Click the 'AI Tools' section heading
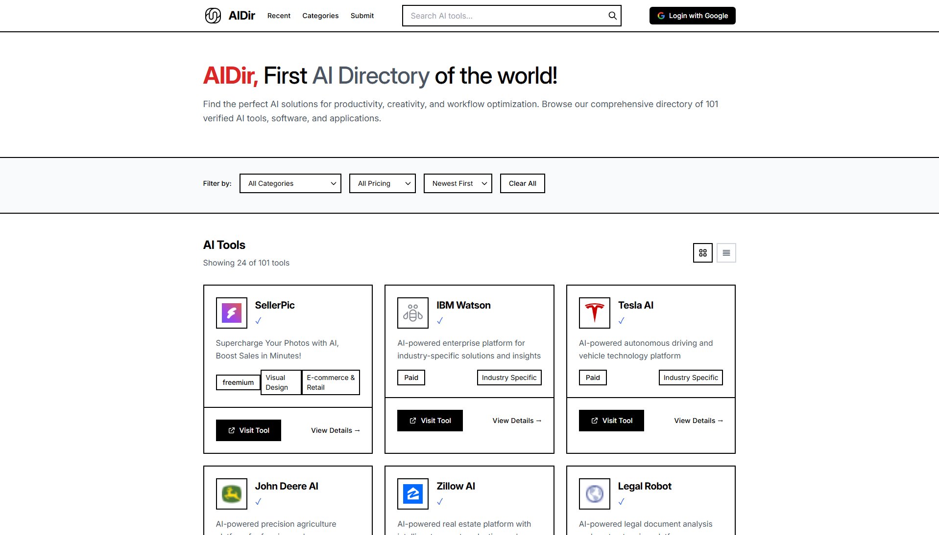The image size is (939, 535). [x=224, y=245]
